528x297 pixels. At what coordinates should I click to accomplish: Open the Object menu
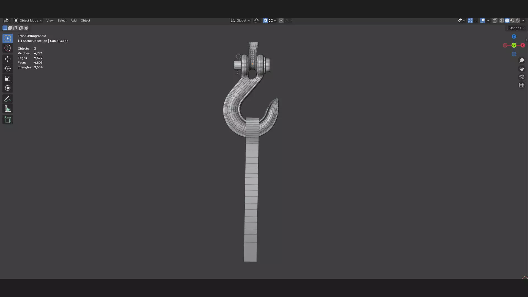pyautogui.click(x=85, y=21)
